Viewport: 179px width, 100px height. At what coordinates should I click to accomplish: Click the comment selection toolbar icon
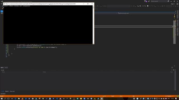tap(143, 6)
